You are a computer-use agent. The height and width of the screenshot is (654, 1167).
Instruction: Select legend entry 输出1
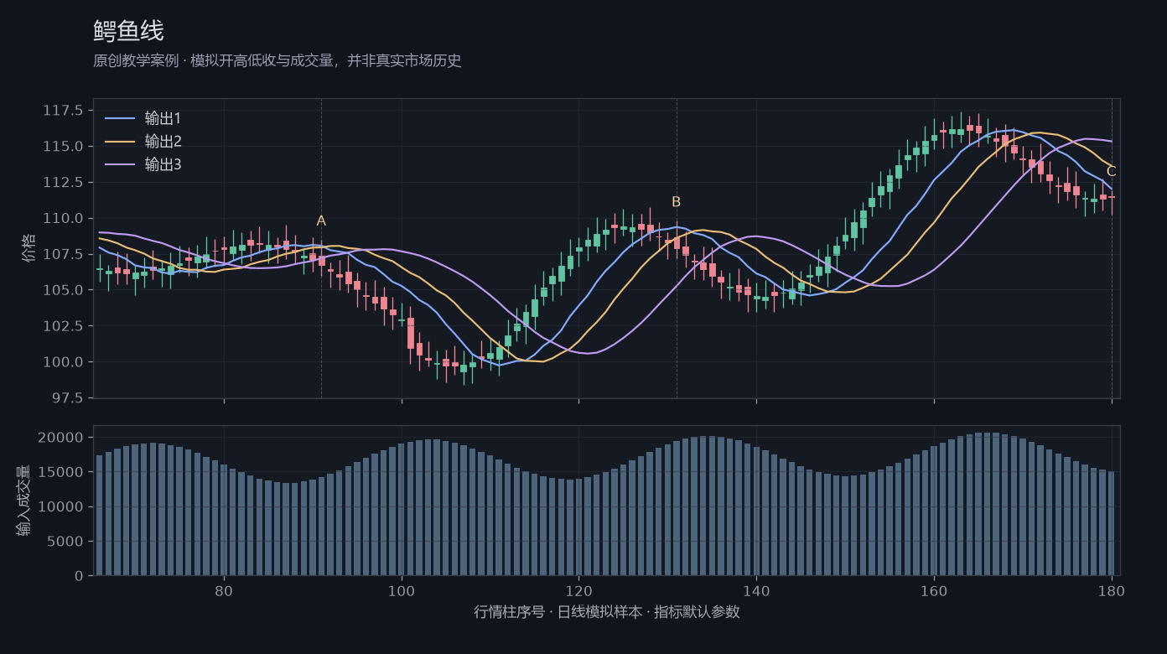pos(163,118)
